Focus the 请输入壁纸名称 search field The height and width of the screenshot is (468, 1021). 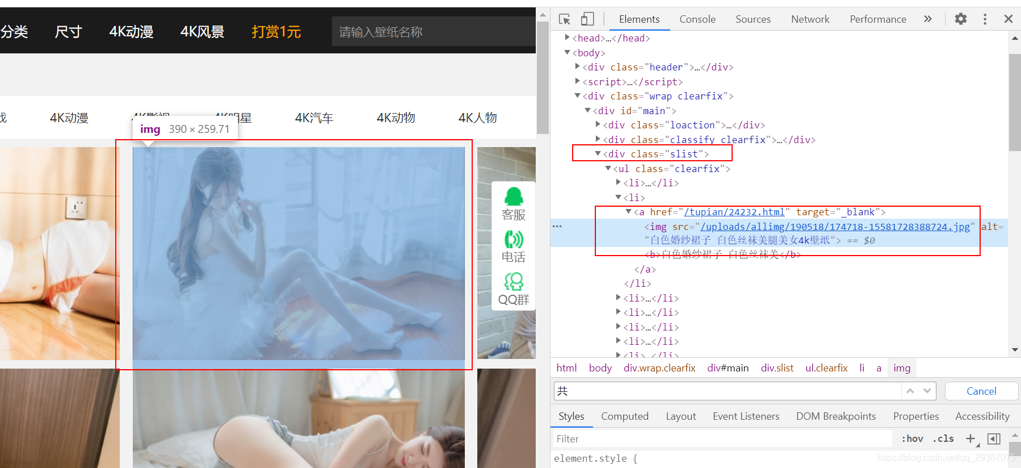click(x=434, y=31)
